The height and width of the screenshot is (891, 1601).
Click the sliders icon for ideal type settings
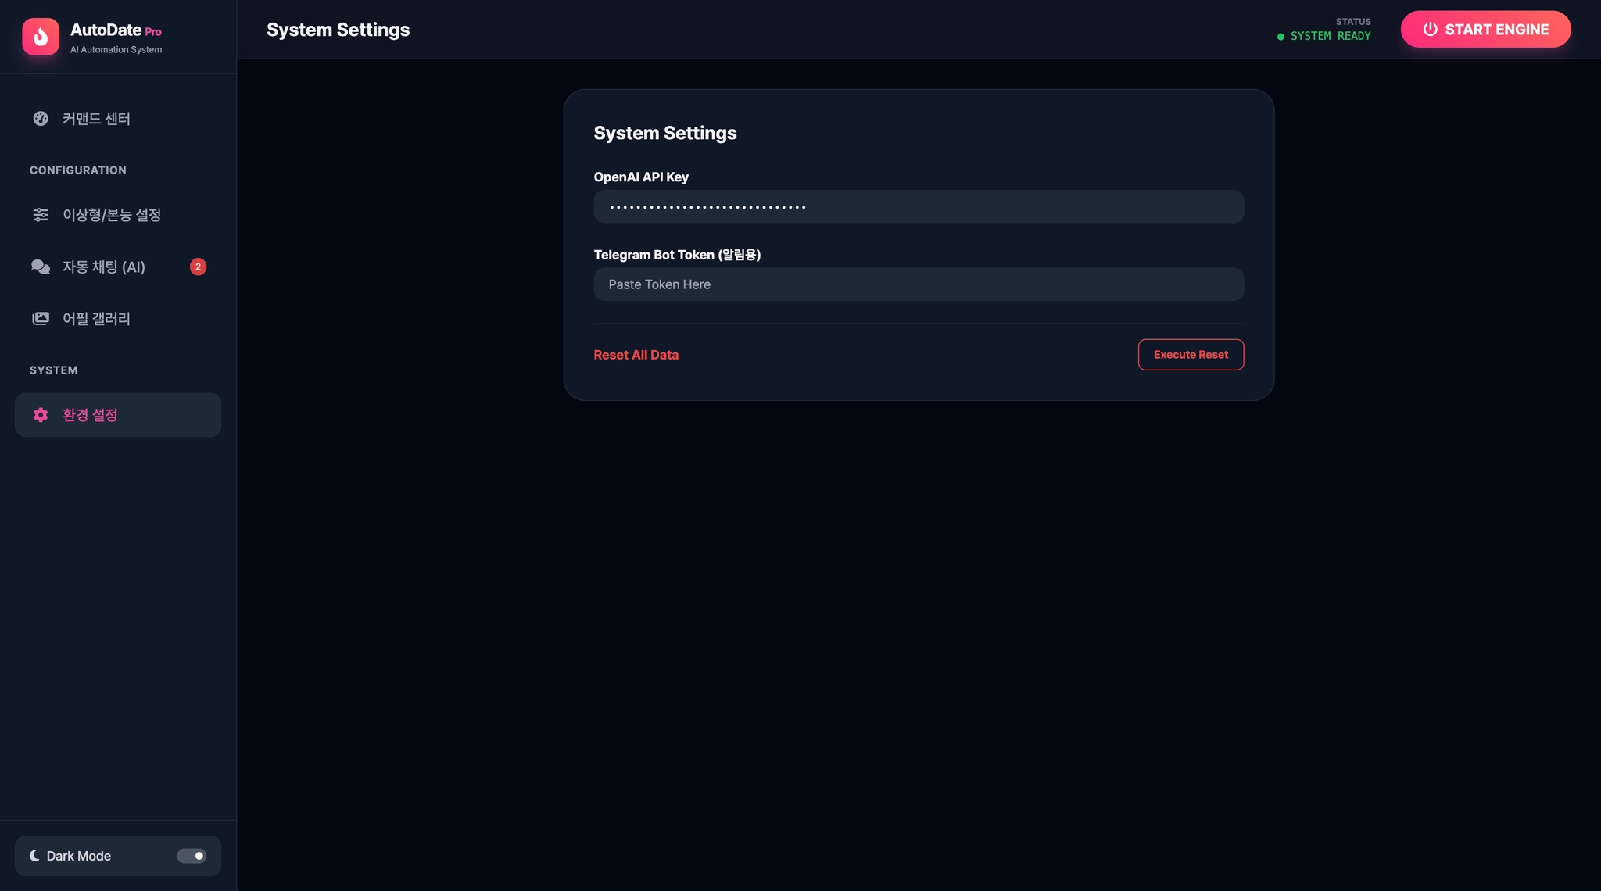tap(41, 215)
